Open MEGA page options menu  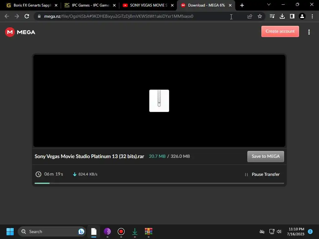309,32
